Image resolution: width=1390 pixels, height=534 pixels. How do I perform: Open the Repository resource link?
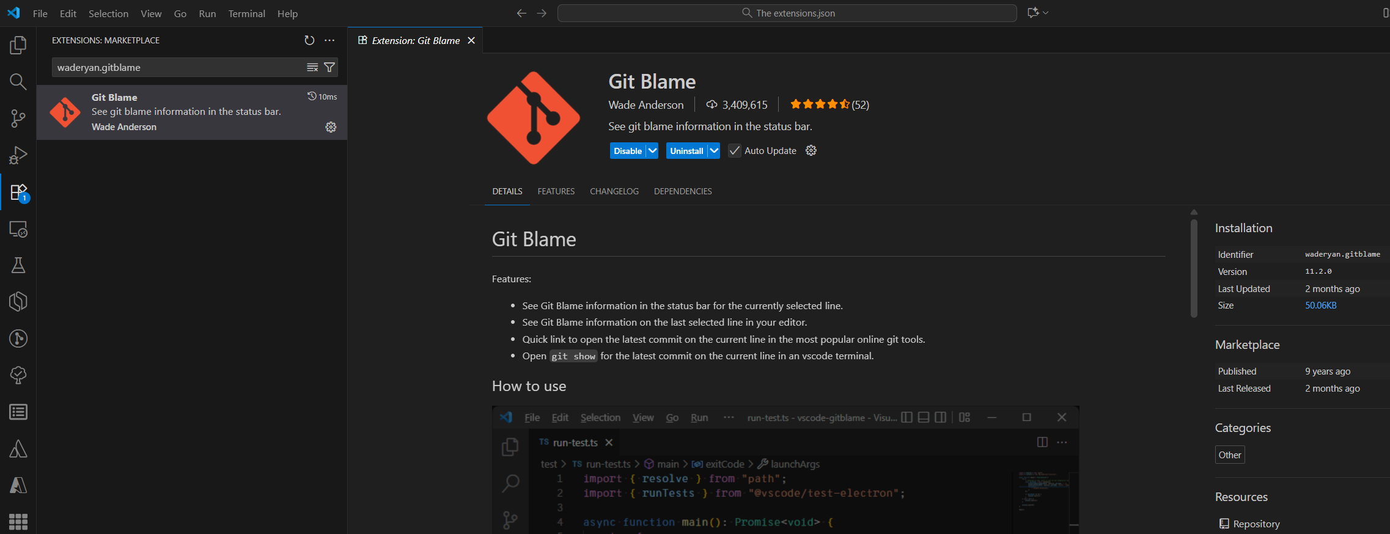point(1256,524)
